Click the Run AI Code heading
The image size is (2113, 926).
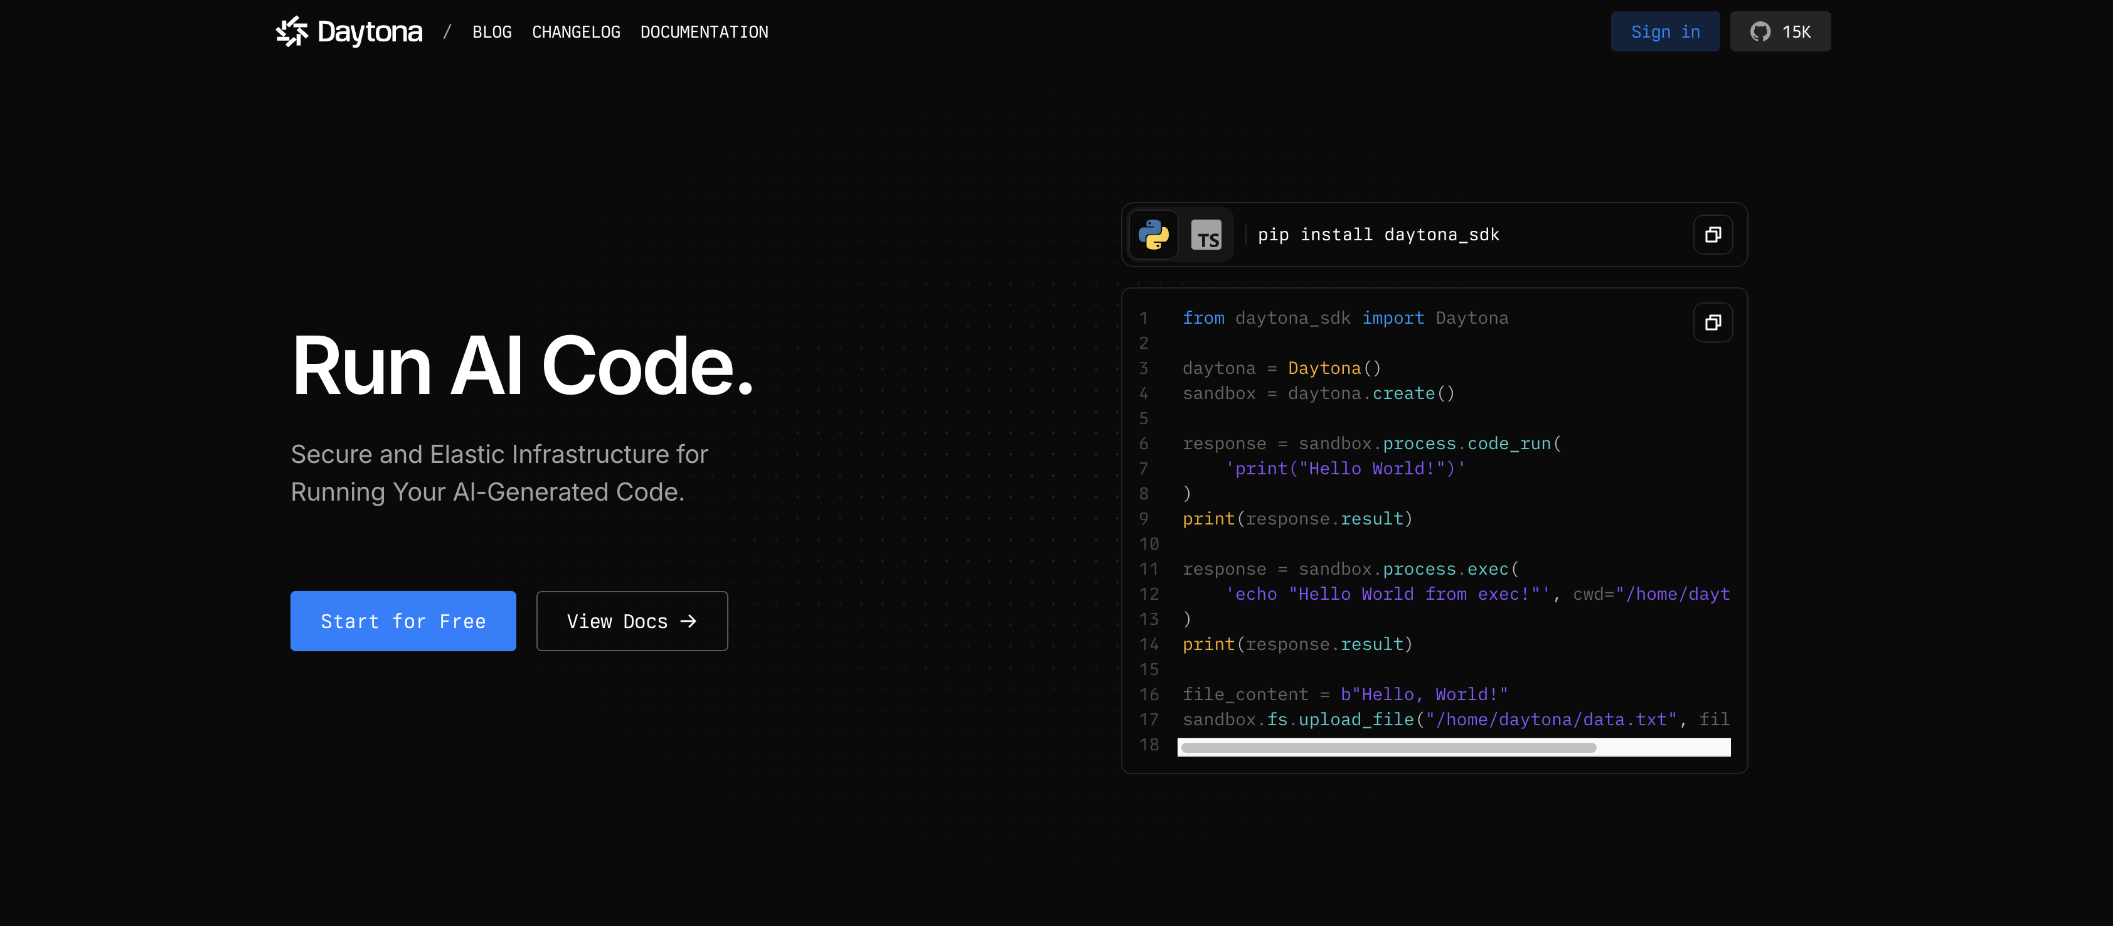pyautogui.click(x=522, y=366)
